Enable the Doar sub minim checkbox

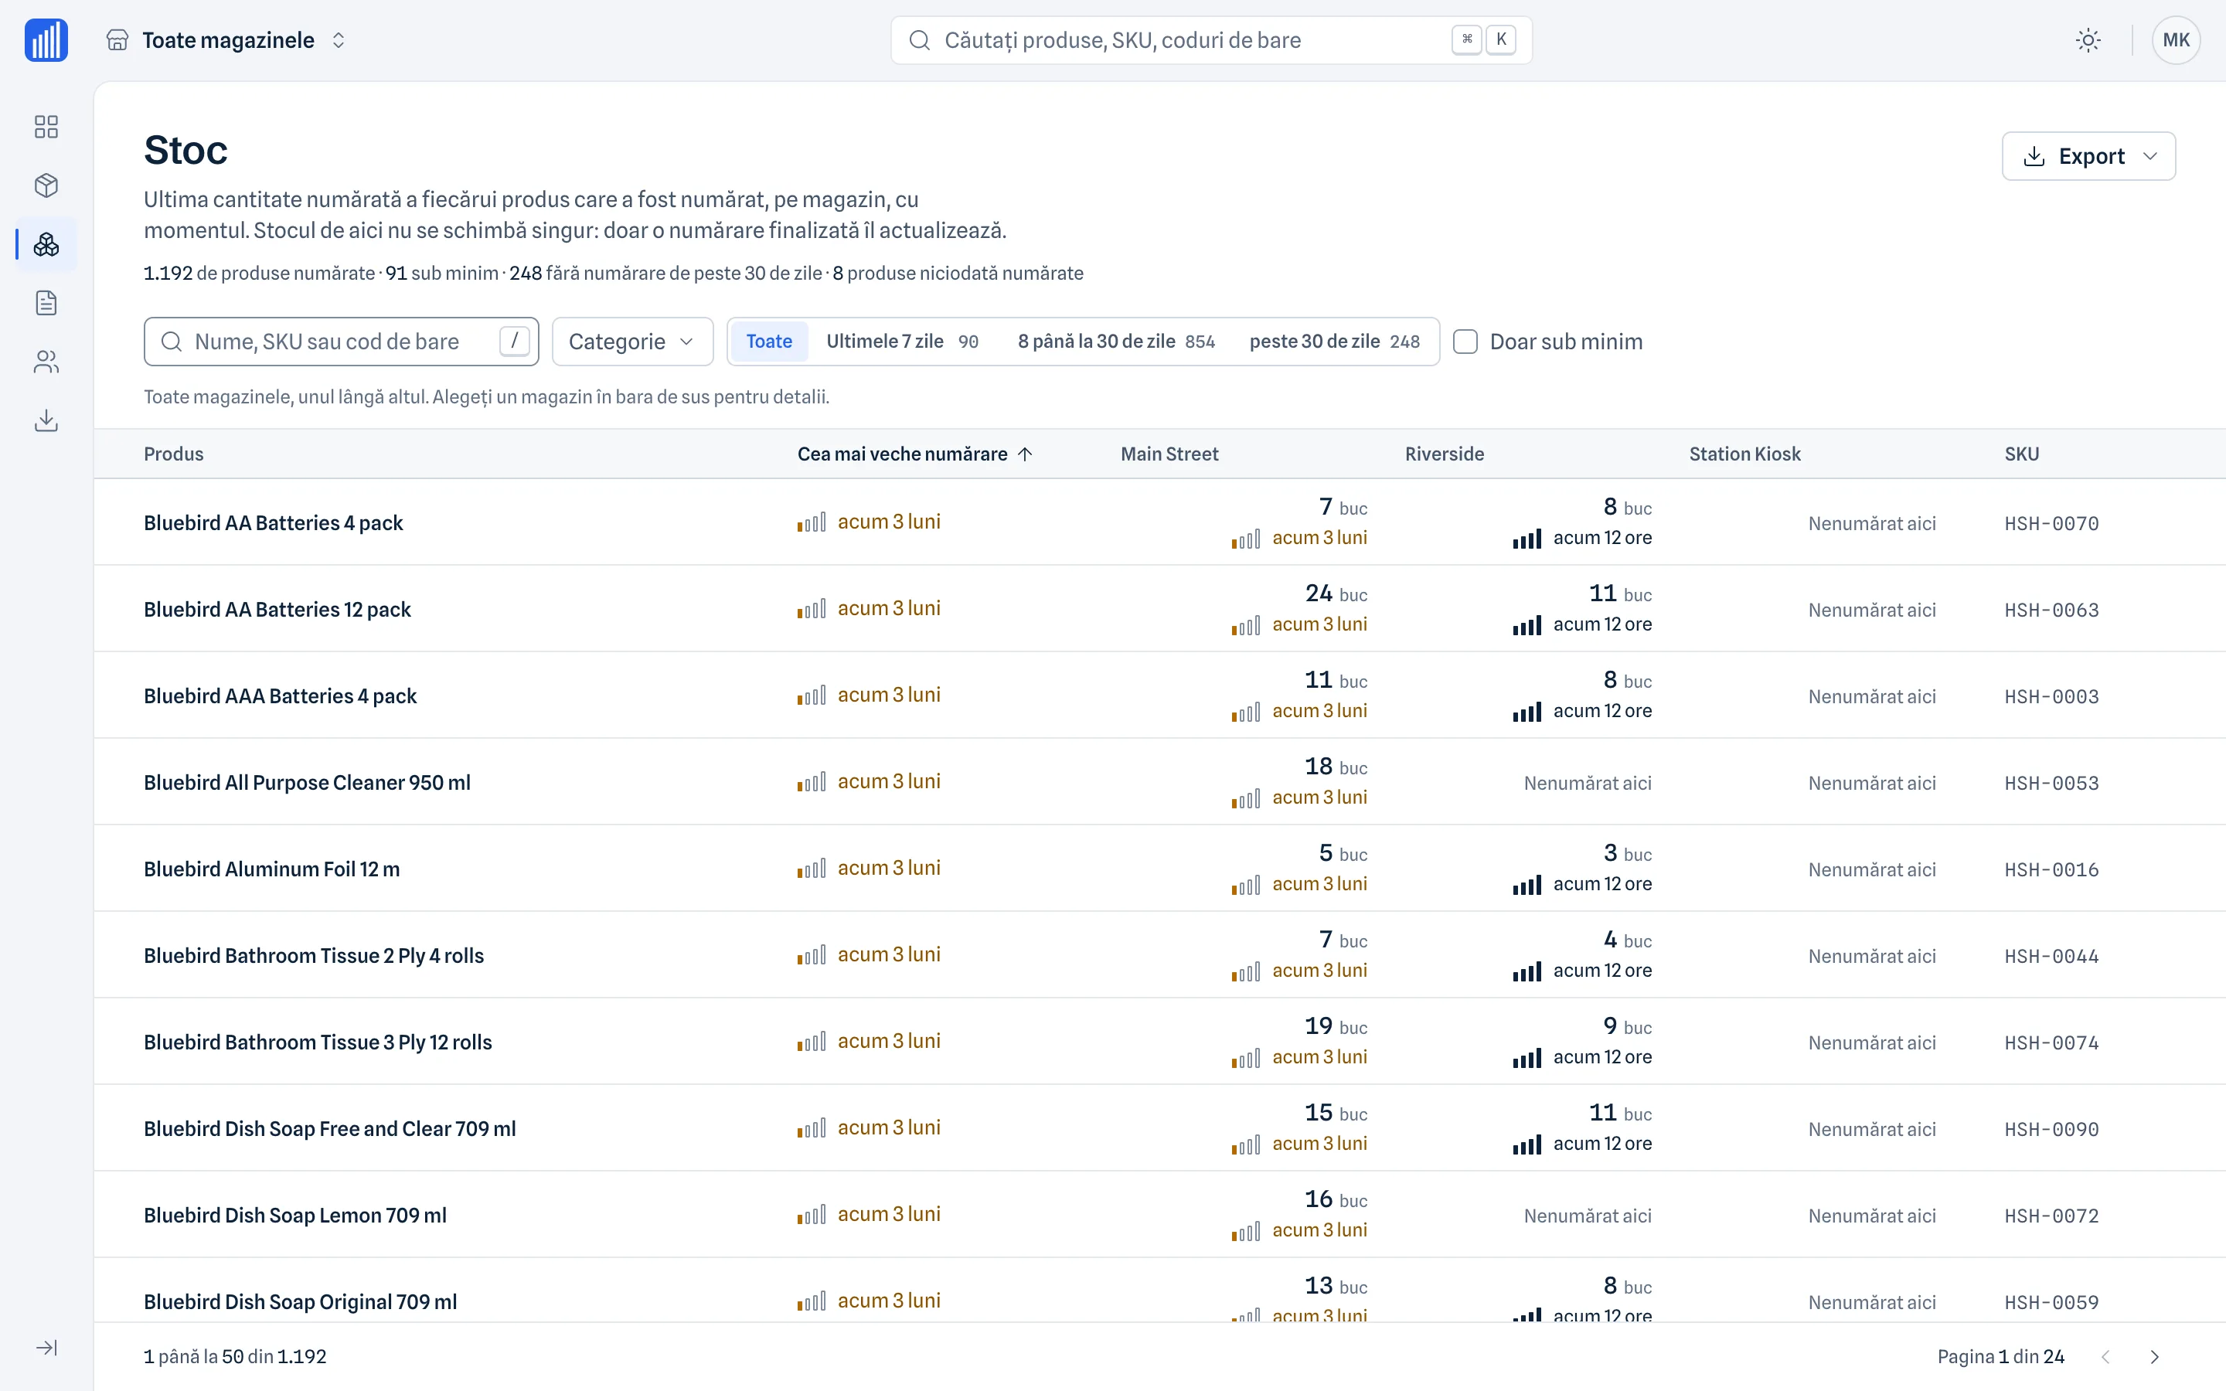click(x=1465, y=342)
